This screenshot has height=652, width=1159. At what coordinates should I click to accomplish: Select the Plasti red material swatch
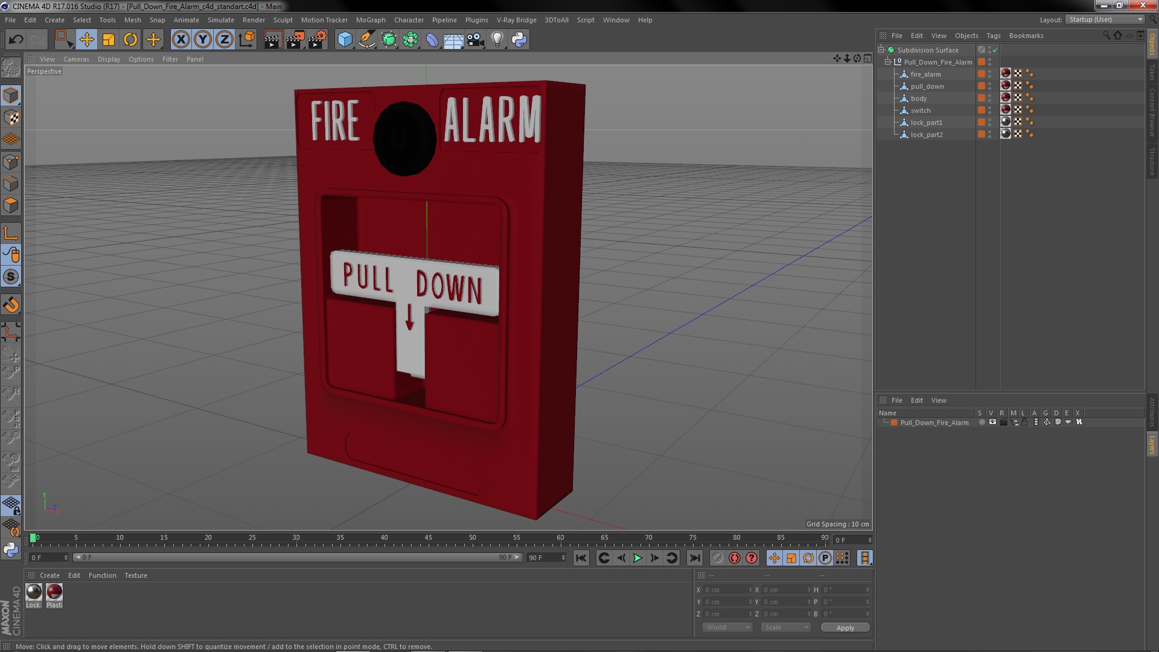[54, 592]
